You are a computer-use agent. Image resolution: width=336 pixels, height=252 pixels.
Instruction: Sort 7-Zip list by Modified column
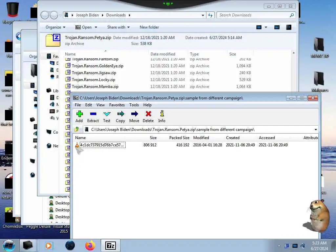pos(201,138)
